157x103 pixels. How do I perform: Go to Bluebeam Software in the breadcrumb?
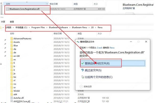tap(58, 27)
